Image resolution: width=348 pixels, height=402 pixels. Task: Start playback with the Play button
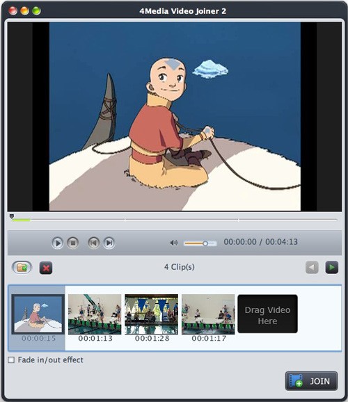pyautogui.click(x=57, y=243)
